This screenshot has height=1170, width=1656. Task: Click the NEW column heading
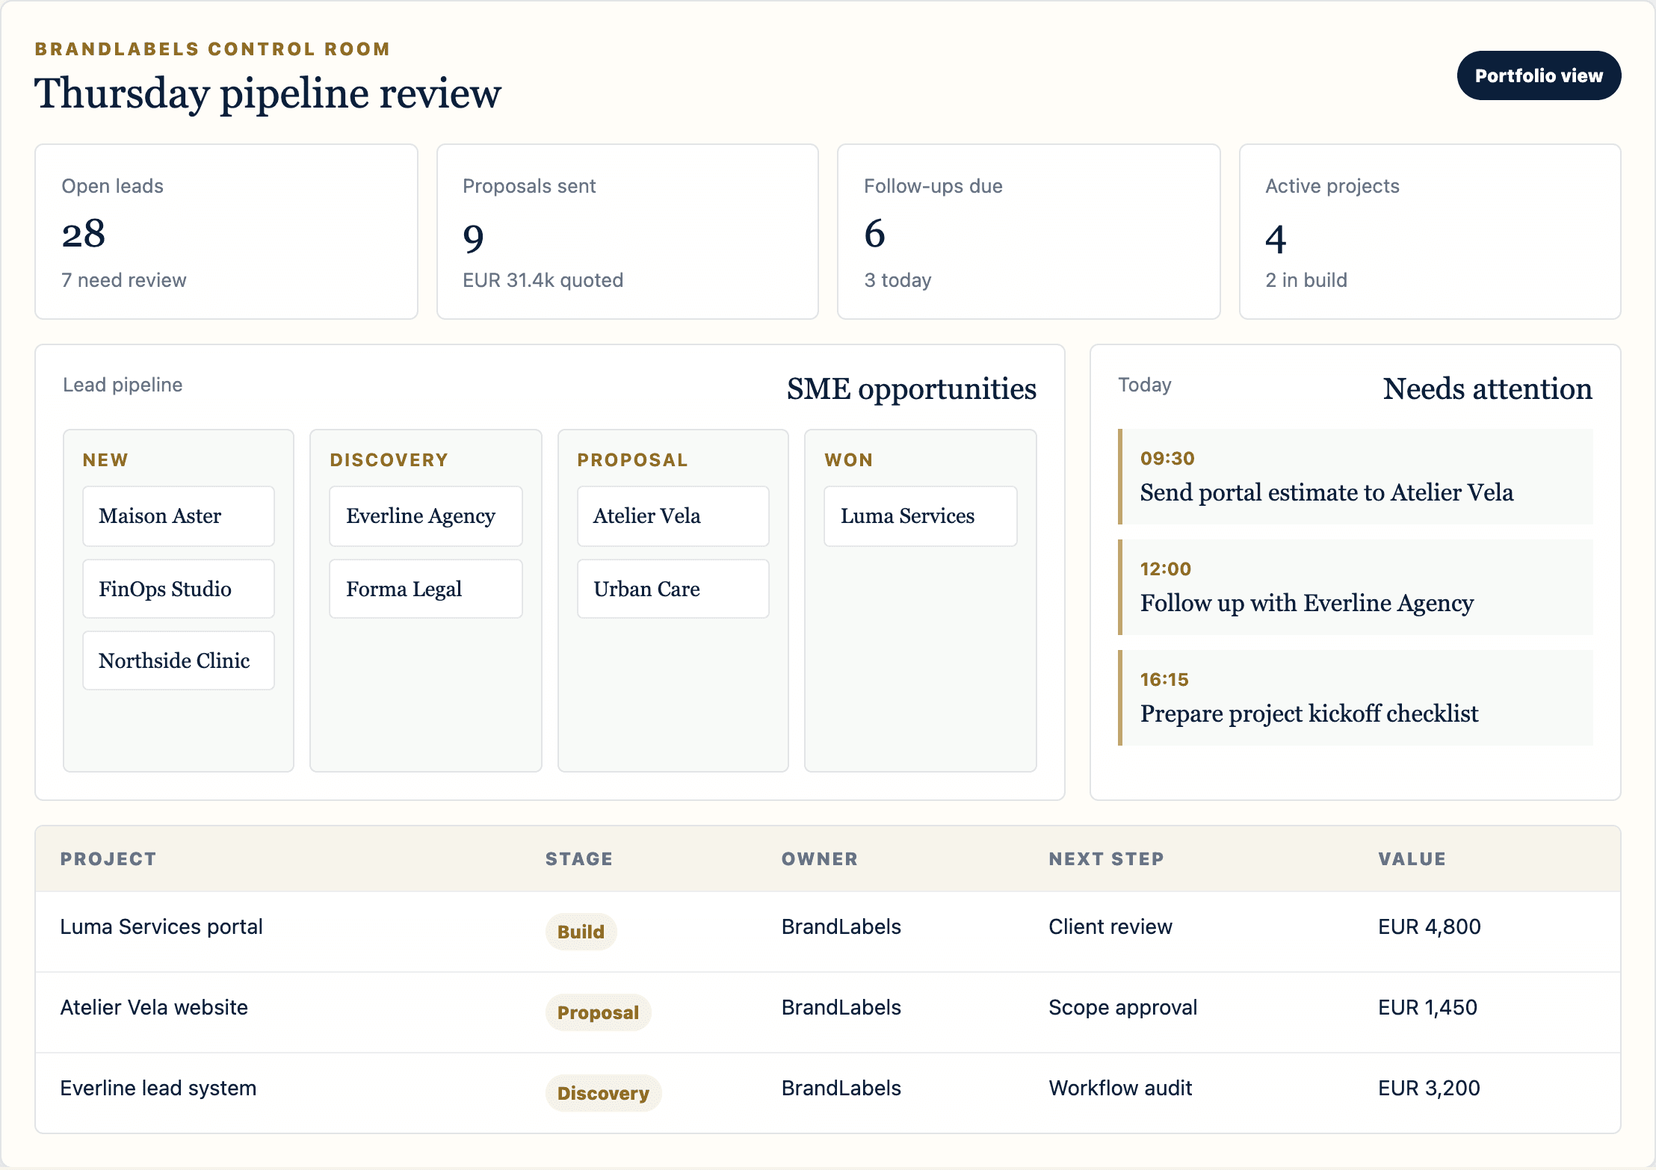point(105,459)
